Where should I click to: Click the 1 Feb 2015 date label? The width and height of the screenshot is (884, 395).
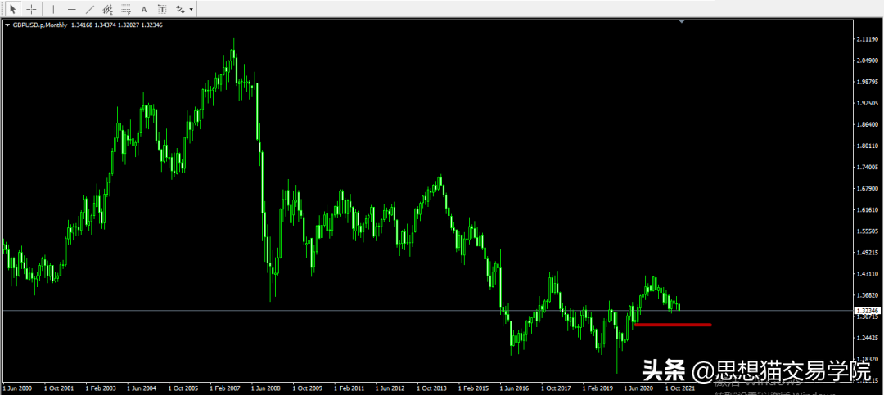click(473, 388)
